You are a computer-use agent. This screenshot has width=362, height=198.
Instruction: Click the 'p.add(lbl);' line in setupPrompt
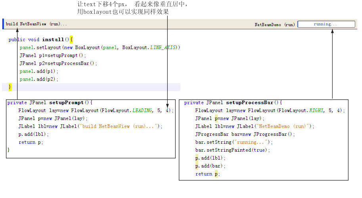click(33, 134)
